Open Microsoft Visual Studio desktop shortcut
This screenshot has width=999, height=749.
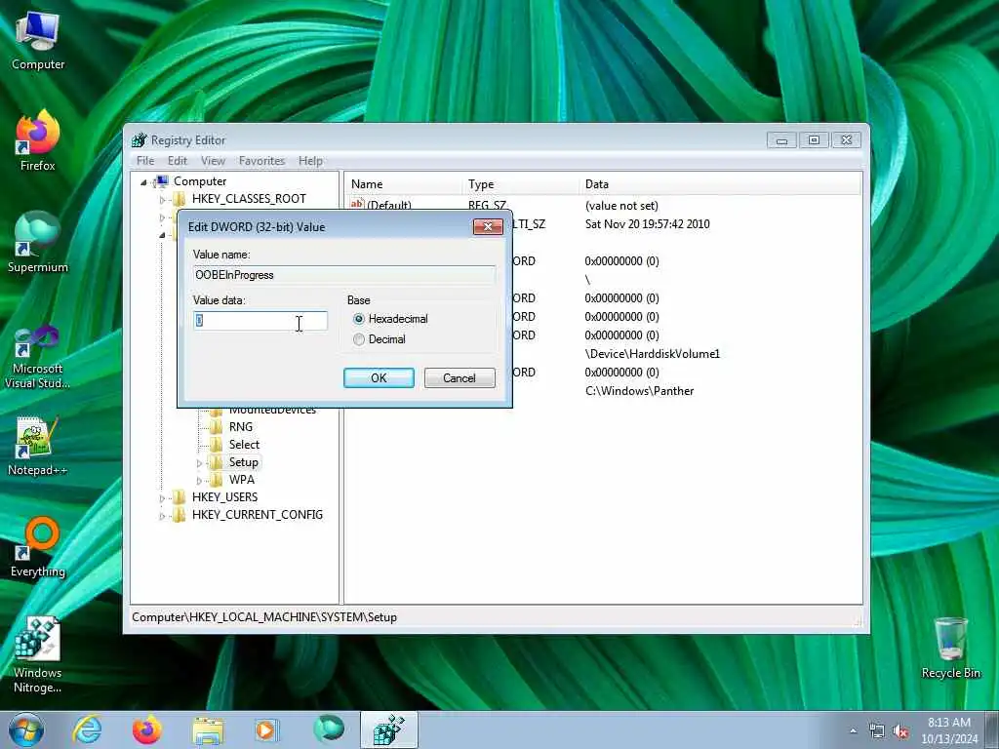(x=38, y=358)
